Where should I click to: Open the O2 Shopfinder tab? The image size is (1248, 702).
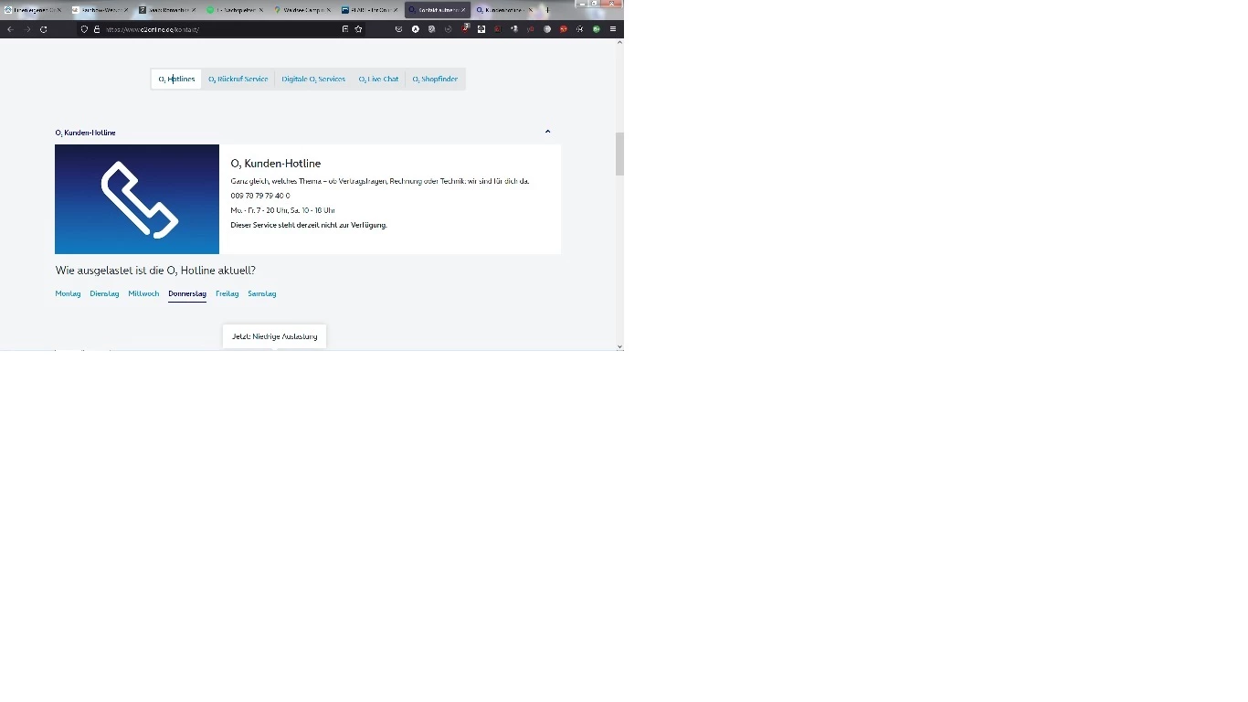435,80
